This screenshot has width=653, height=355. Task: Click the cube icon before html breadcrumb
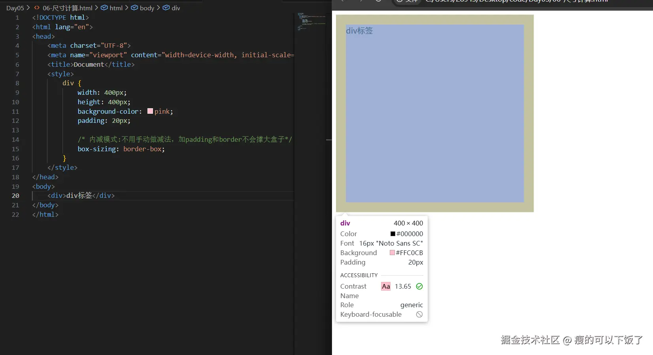[x=104, y=8]
